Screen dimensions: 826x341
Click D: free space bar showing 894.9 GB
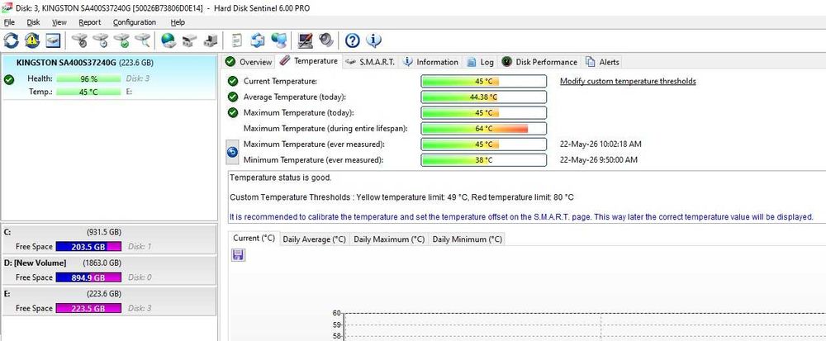point(88,277)
